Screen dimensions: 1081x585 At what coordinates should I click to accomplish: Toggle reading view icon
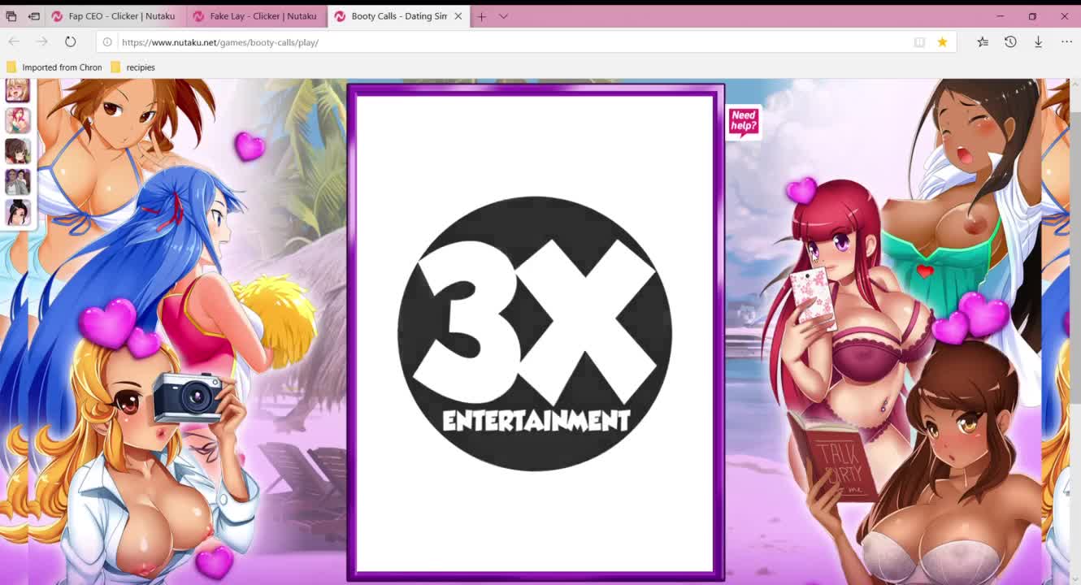click(919, 42)
